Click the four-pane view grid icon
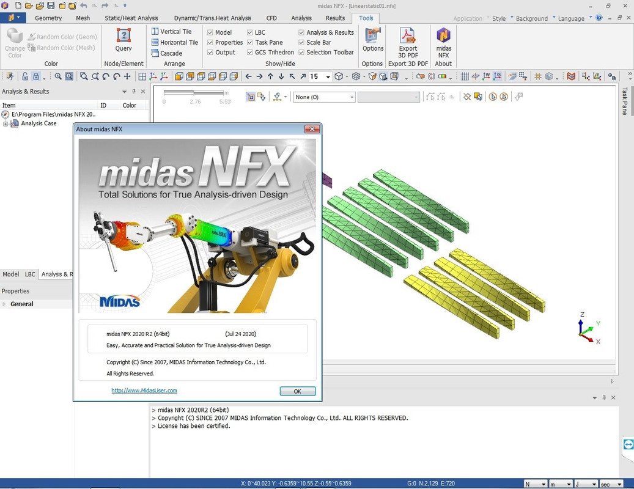 pyautogui.click(x=142, y=76)
